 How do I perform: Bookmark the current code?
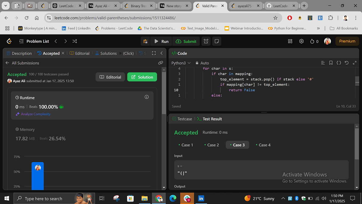331,62
